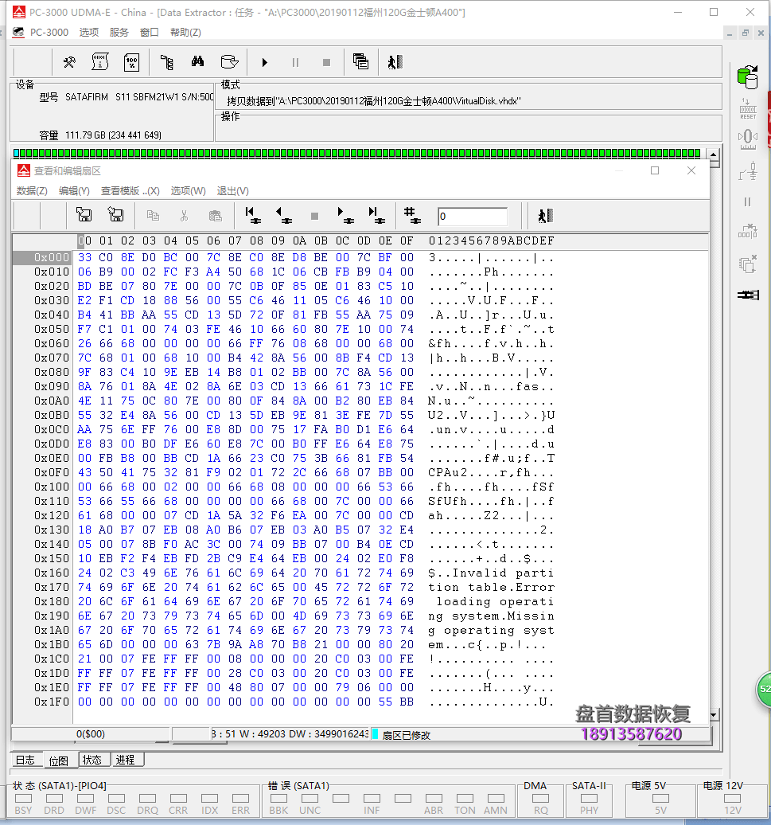This screenshot has width=771, height=825.
Task: Click the binary data sheet toolbar icon
Action: pyautogui.click(x=100, y=62)
